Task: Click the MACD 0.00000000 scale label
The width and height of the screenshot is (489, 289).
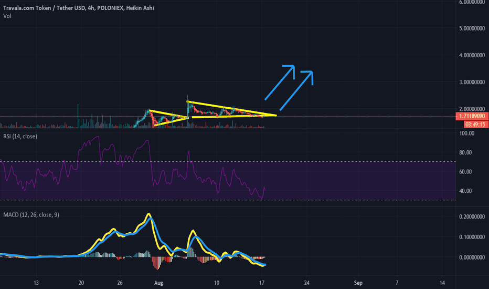Action: point(472,257)
